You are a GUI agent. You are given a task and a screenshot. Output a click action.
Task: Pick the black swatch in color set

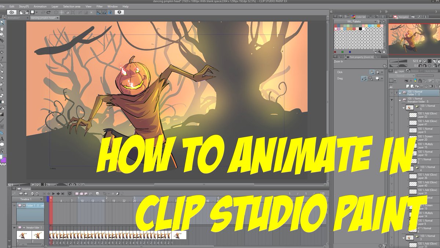pyautogui.click(x=360, y=29)
